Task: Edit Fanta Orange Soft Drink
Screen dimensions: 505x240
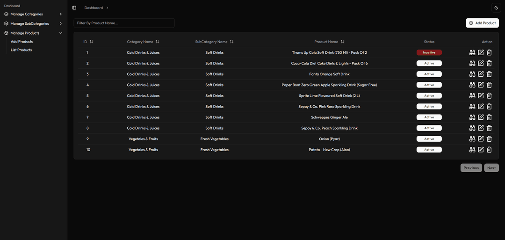Action: 481,74
